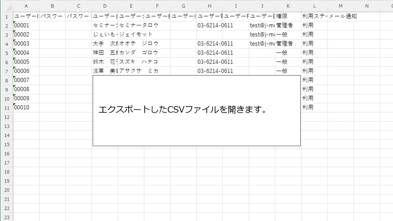Select the 利用ステー header cell in column L

[x=314, y=17]
